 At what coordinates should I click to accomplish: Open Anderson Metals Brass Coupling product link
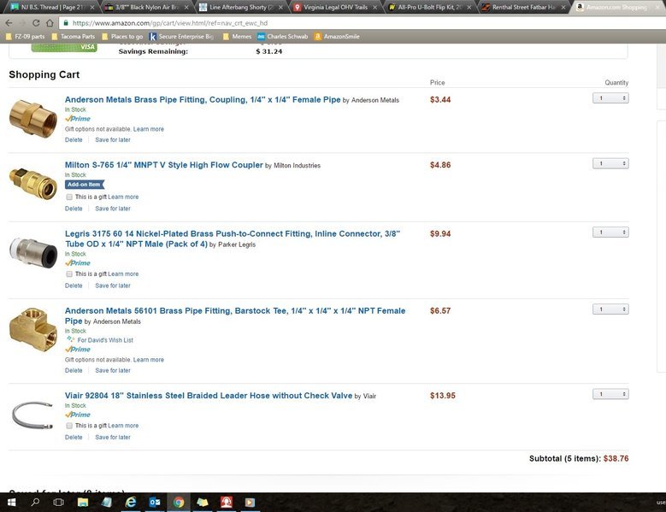pyautogui.click(x=203, y=100)
